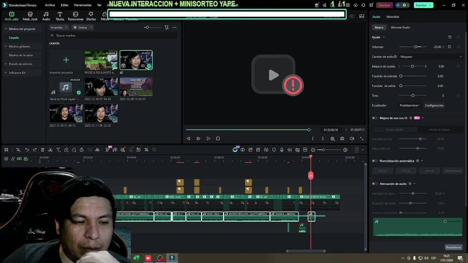Open the Importar dropdown
This screenshot has width=468, height=263.
(x=59, y=27)
